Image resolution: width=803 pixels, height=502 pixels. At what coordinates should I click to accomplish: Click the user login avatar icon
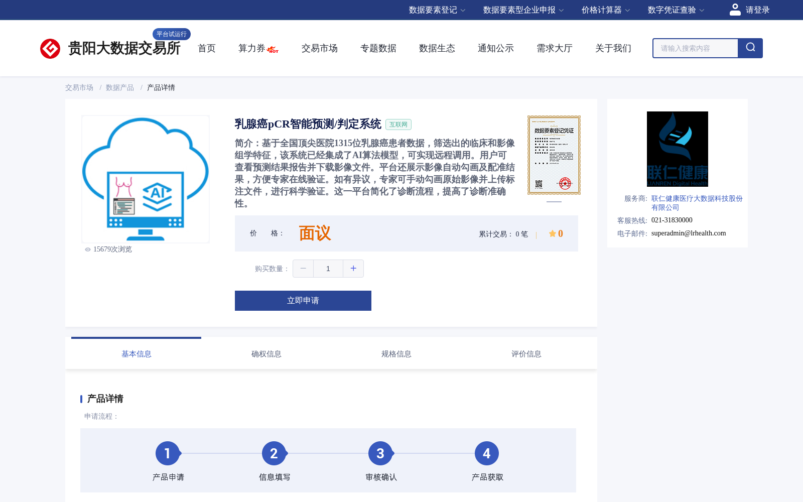pos(735,10)
